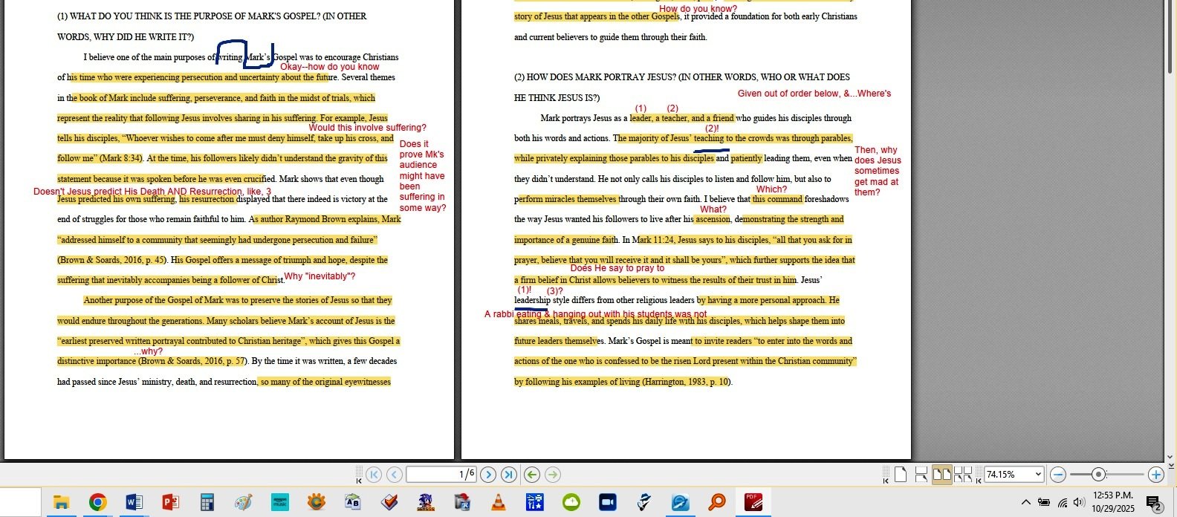Viewport: 1177px width, 517px height.
Task: Click the red "Which?" annotation
Action: click(x=771, y=189)
